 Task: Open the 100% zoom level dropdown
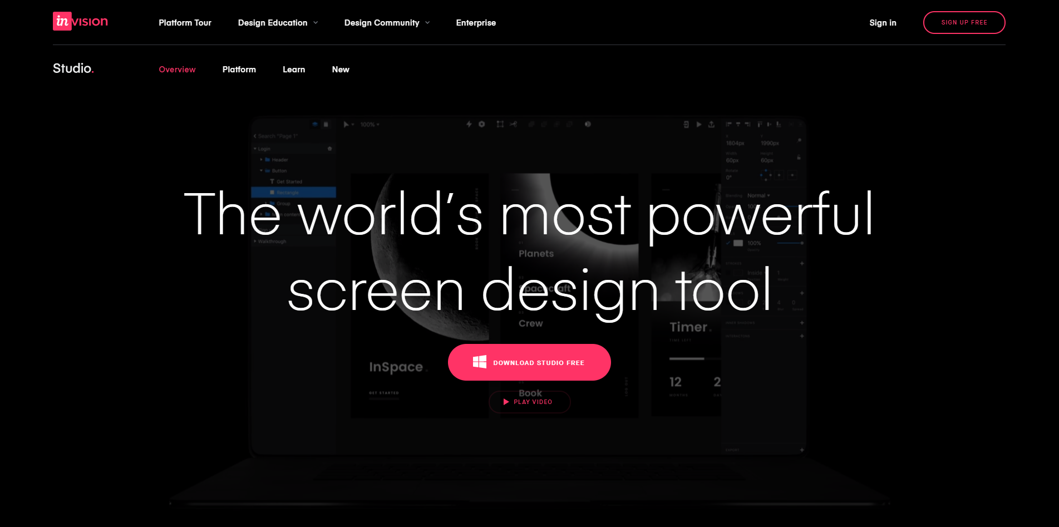[368, 124]
